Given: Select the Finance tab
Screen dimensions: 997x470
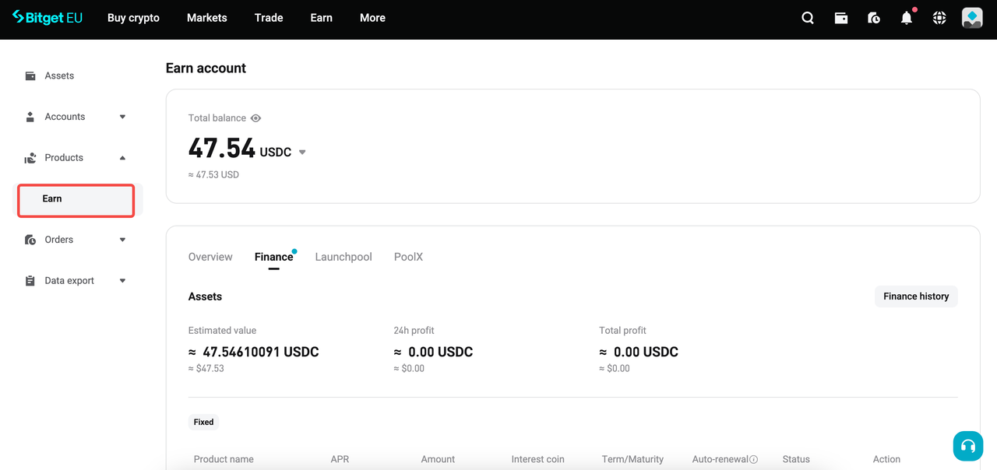Looking at the screenshot, I should point(273,257).
